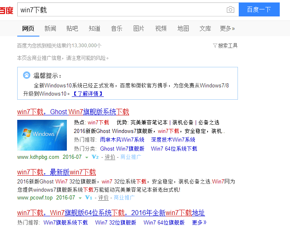Click the 更多 » link in third result
Image resolution: width=290 pixels, height=229 pixels.
[x=199, y=222]
